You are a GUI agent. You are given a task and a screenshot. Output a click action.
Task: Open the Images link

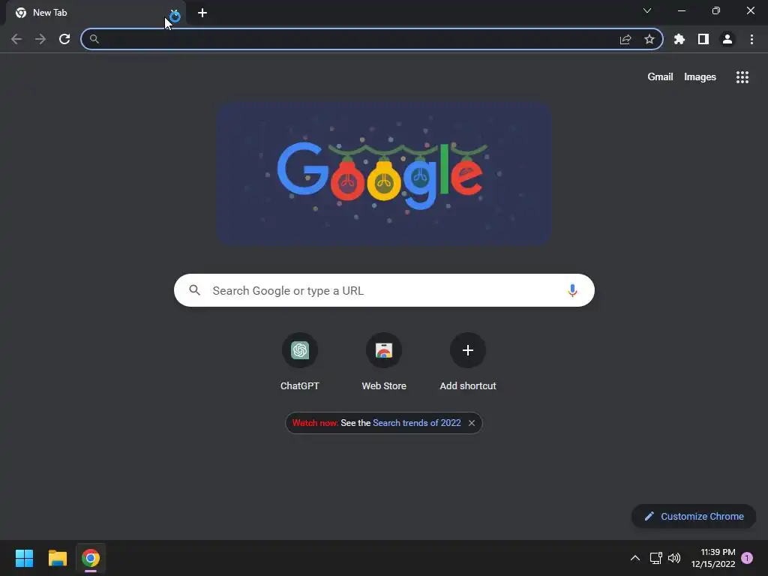[700, 77]
